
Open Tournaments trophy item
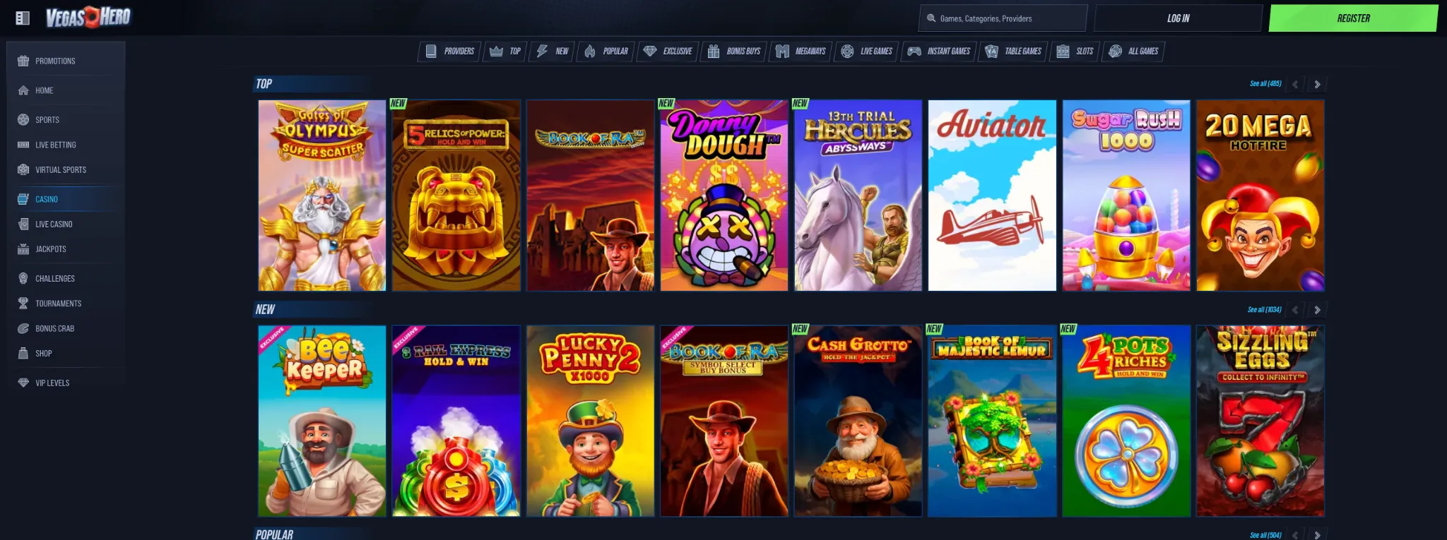tap(66, 304)
